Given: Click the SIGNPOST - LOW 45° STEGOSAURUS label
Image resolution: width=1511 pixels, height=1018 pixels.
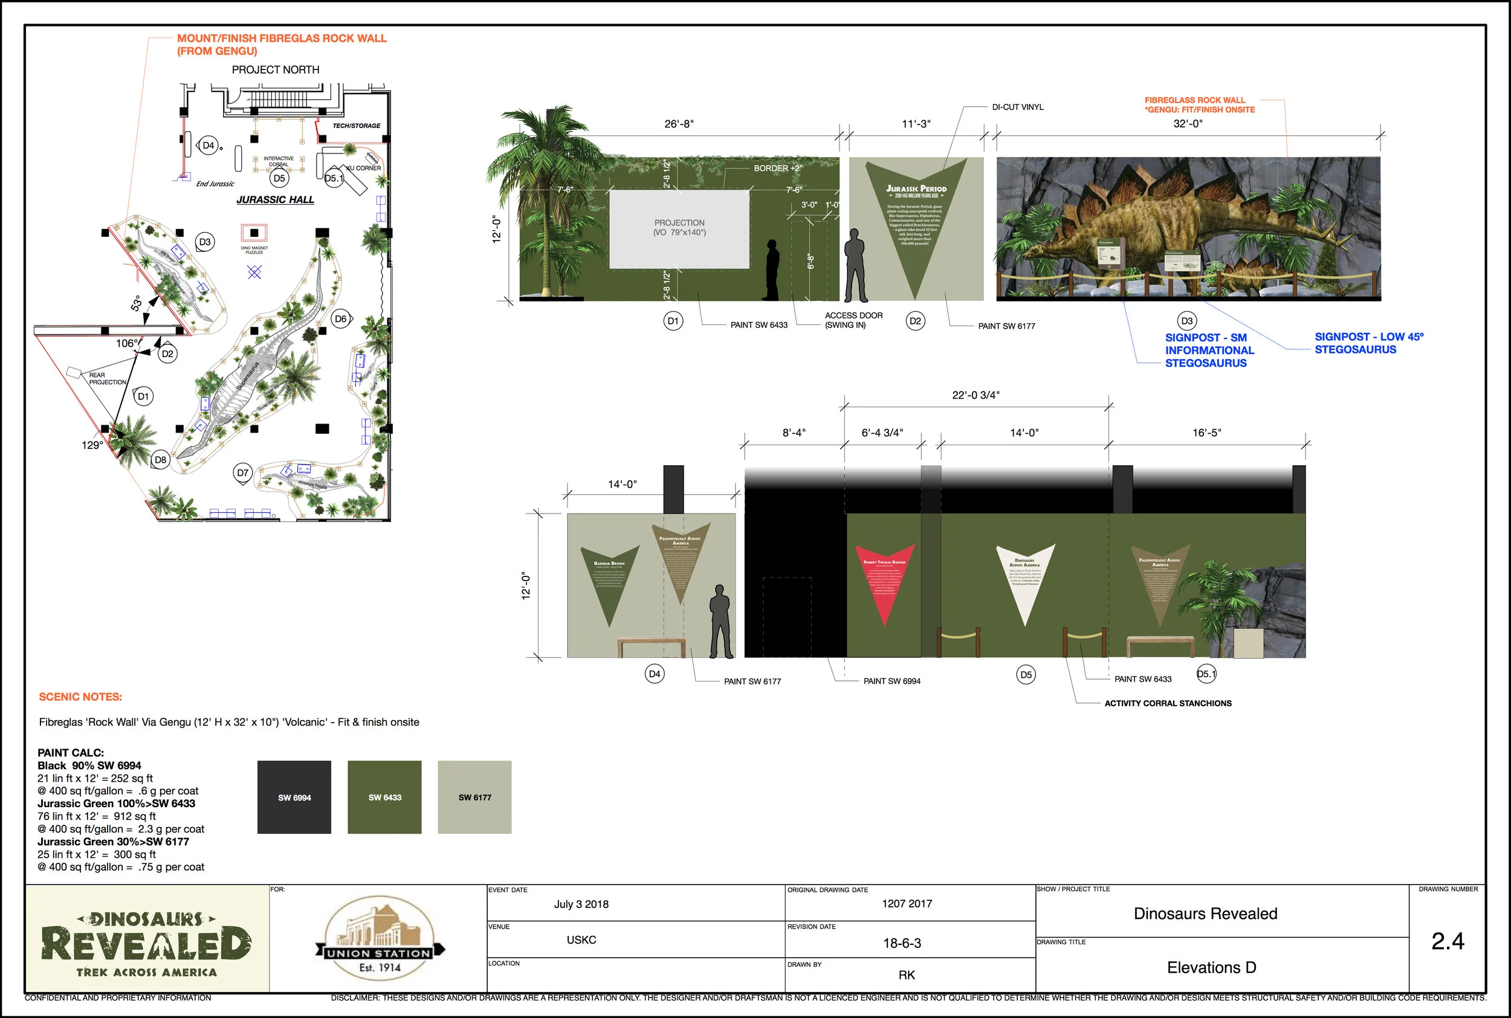Looking at the screenshot, I should [x=1369, y=343].
